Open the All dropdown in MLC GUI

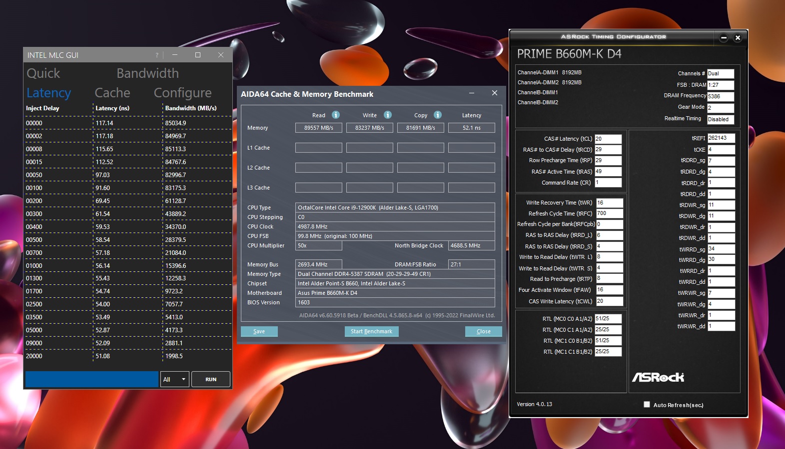[174, 379]
